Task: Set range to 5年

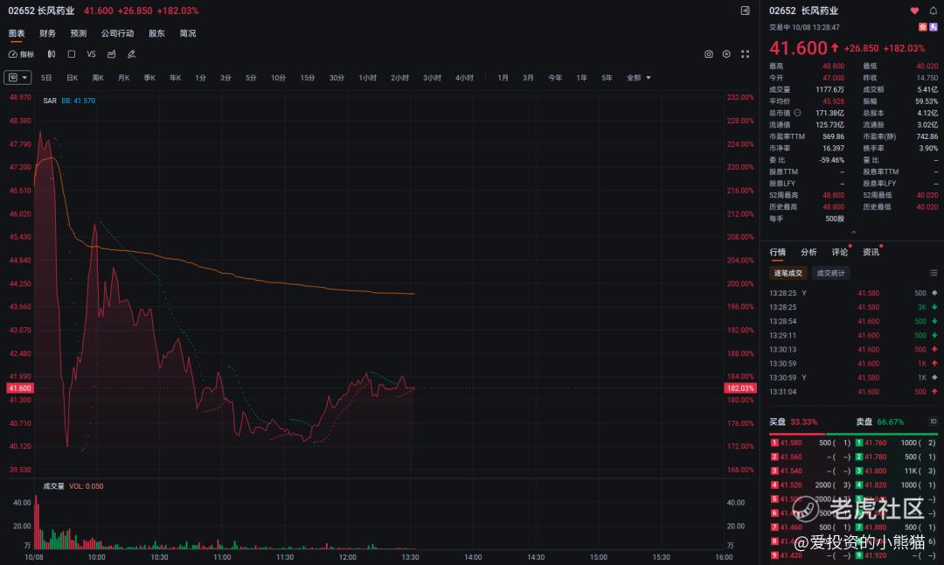Action: tap(607, 78)
